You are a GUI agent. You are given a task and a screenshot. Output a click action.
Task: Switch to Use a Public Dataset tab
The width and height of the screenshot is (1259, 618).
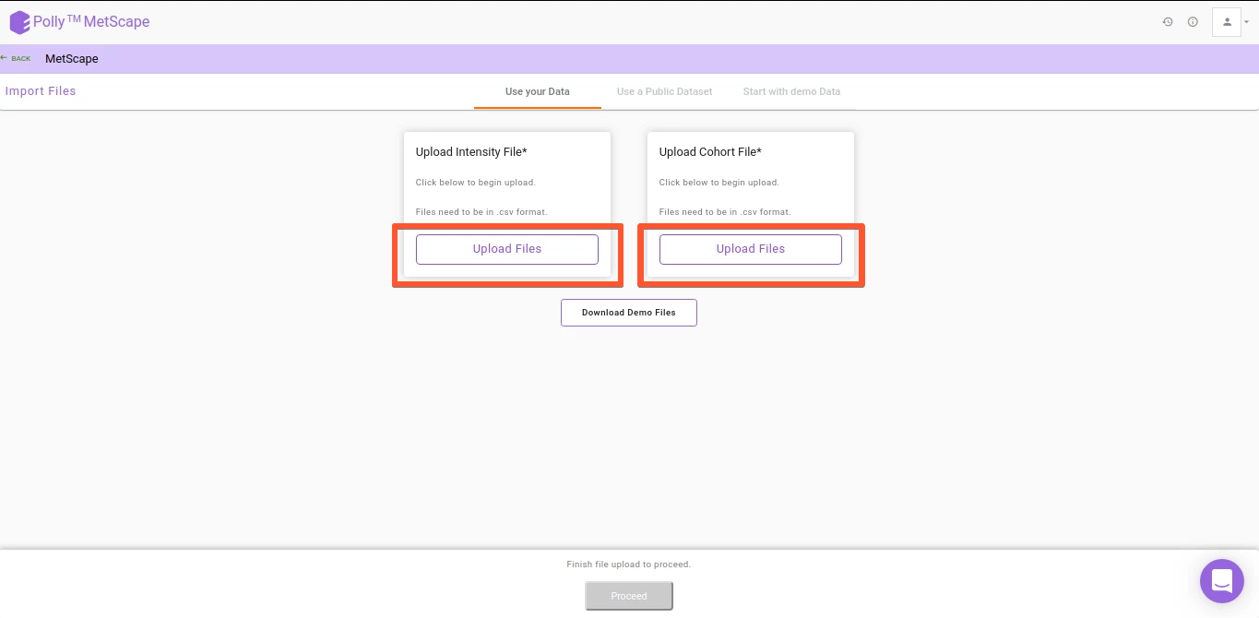665,92
